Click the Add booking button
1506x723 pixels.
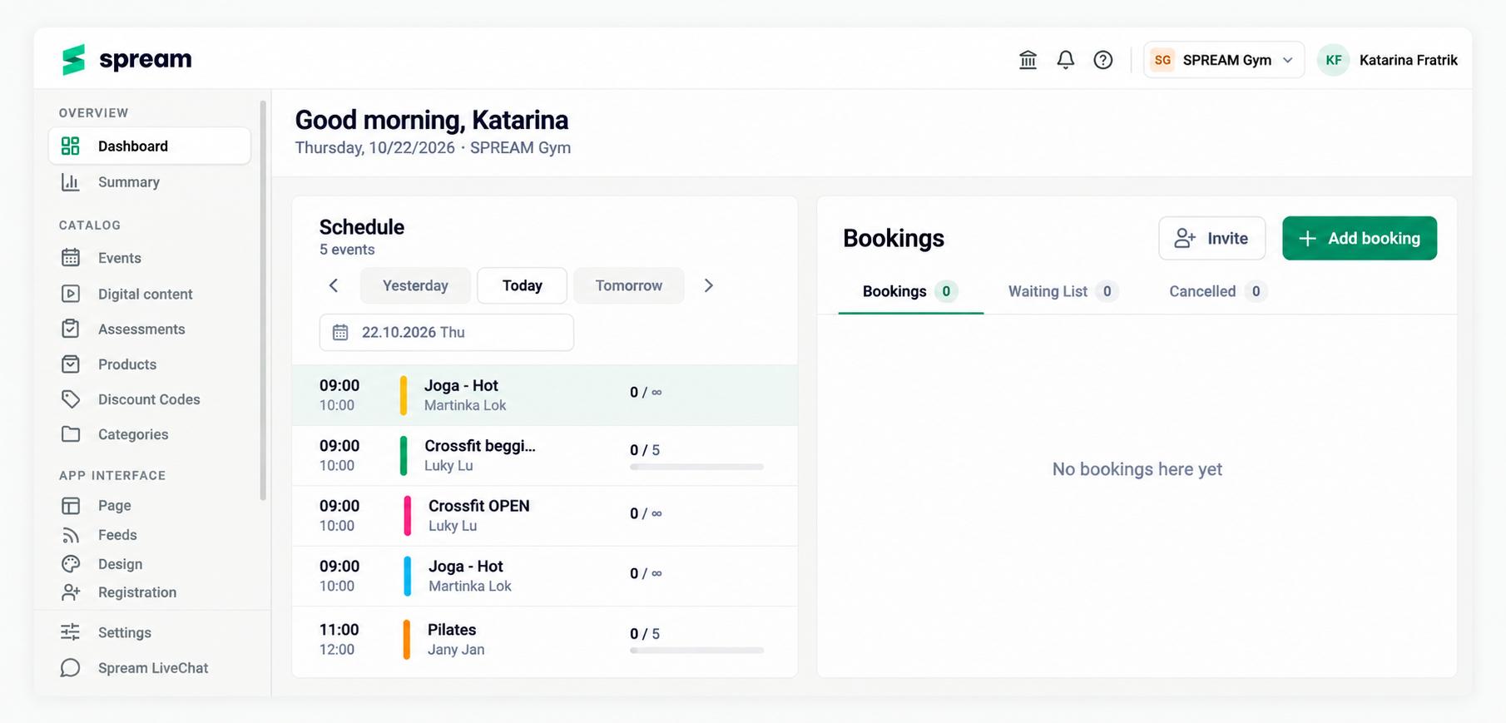coord(1360,238)
